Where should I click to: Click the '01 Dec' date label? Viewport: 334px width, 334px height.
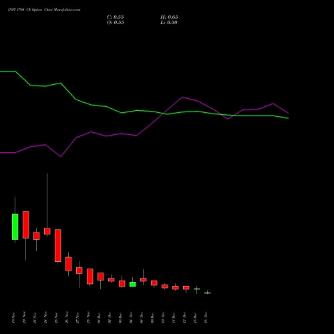click(x=99, y=318)
